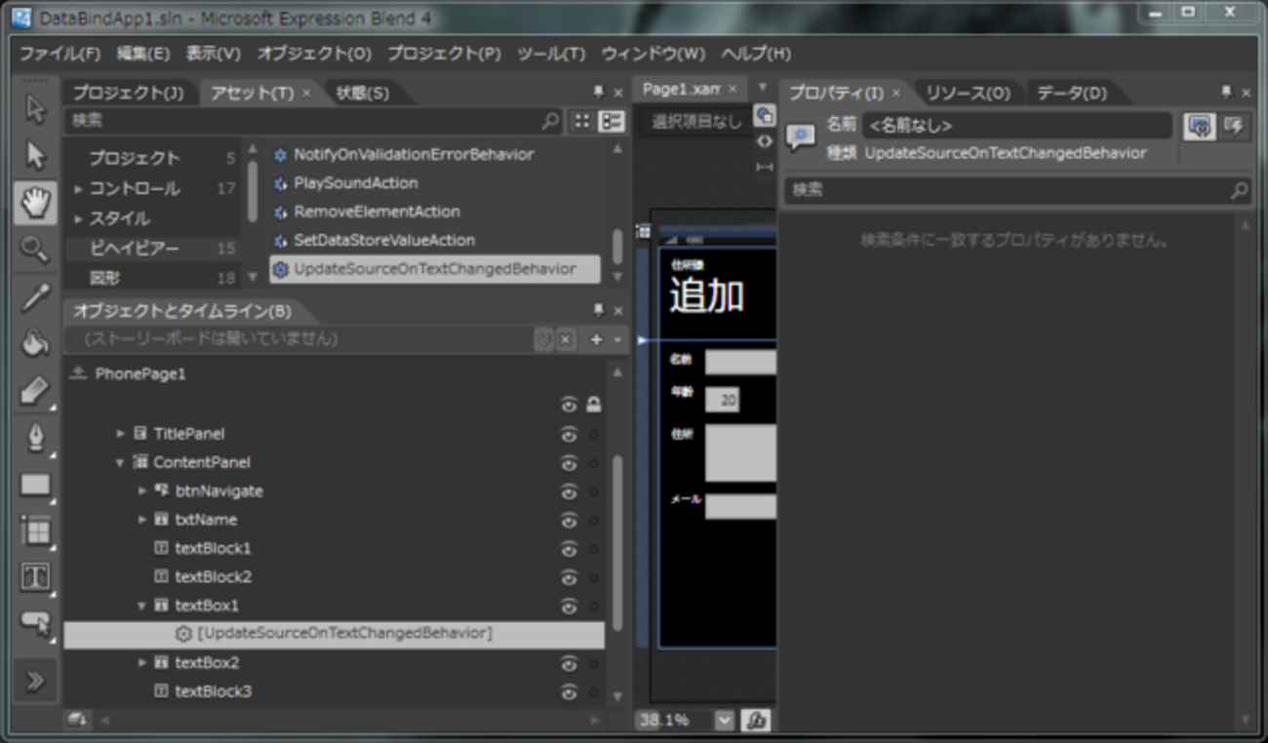Hide the btnNavigate element
The image size is (1268, 743).
click(x=570, y=491)
